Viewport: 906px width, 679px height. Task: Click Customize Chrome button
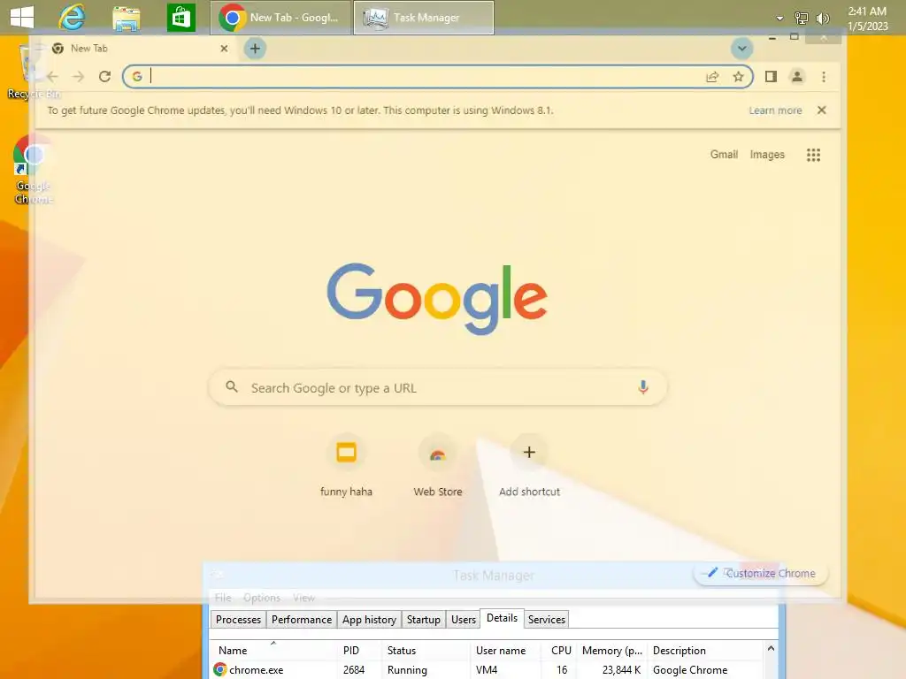coord(760,573)
